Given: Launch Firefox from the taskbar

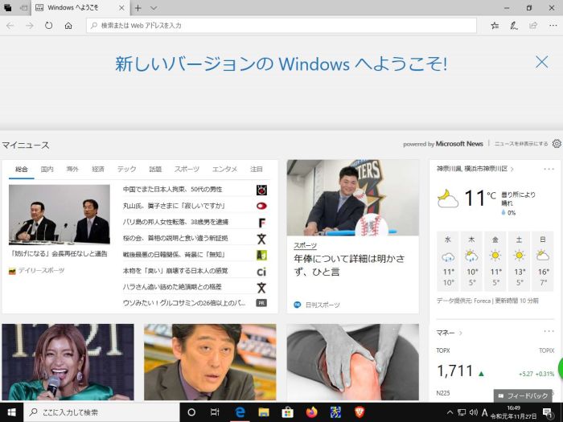Looking at the screenshot, I should click(312, 412).
